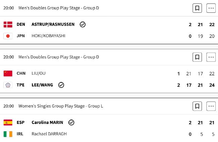Click the Denmark flag icon
The width and height of the screenshot is (218, 142).
tap(8, 24)
